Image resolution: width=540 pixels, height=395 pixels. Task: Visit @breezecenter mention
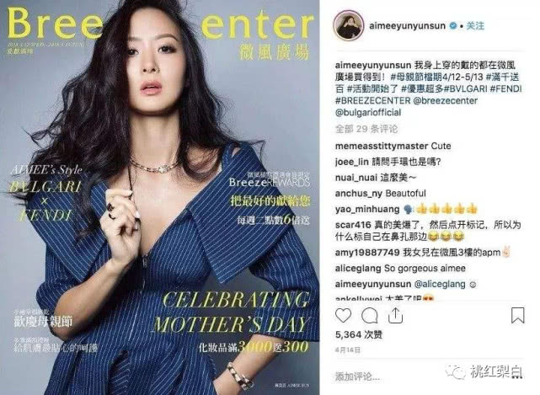(x=446, y=101)
